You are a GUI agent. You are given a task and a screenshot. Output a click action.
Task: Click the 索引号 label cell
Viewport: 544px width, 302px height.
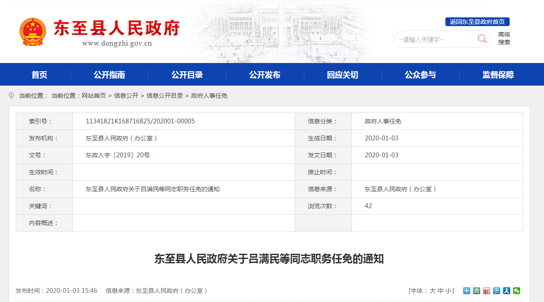(x=44, y=121)
